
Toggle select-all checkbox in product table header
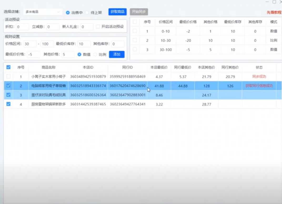(8, 67)
